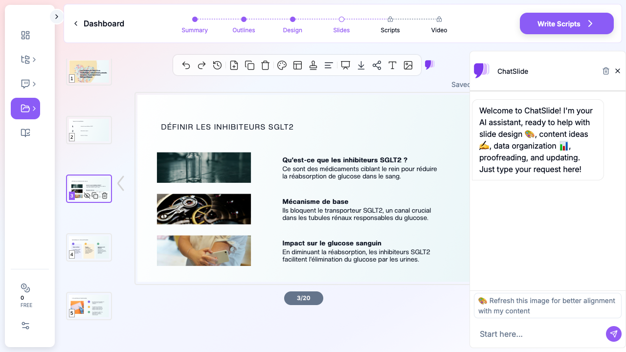
Task: Open the color palette theme tool
Action: 282,66
